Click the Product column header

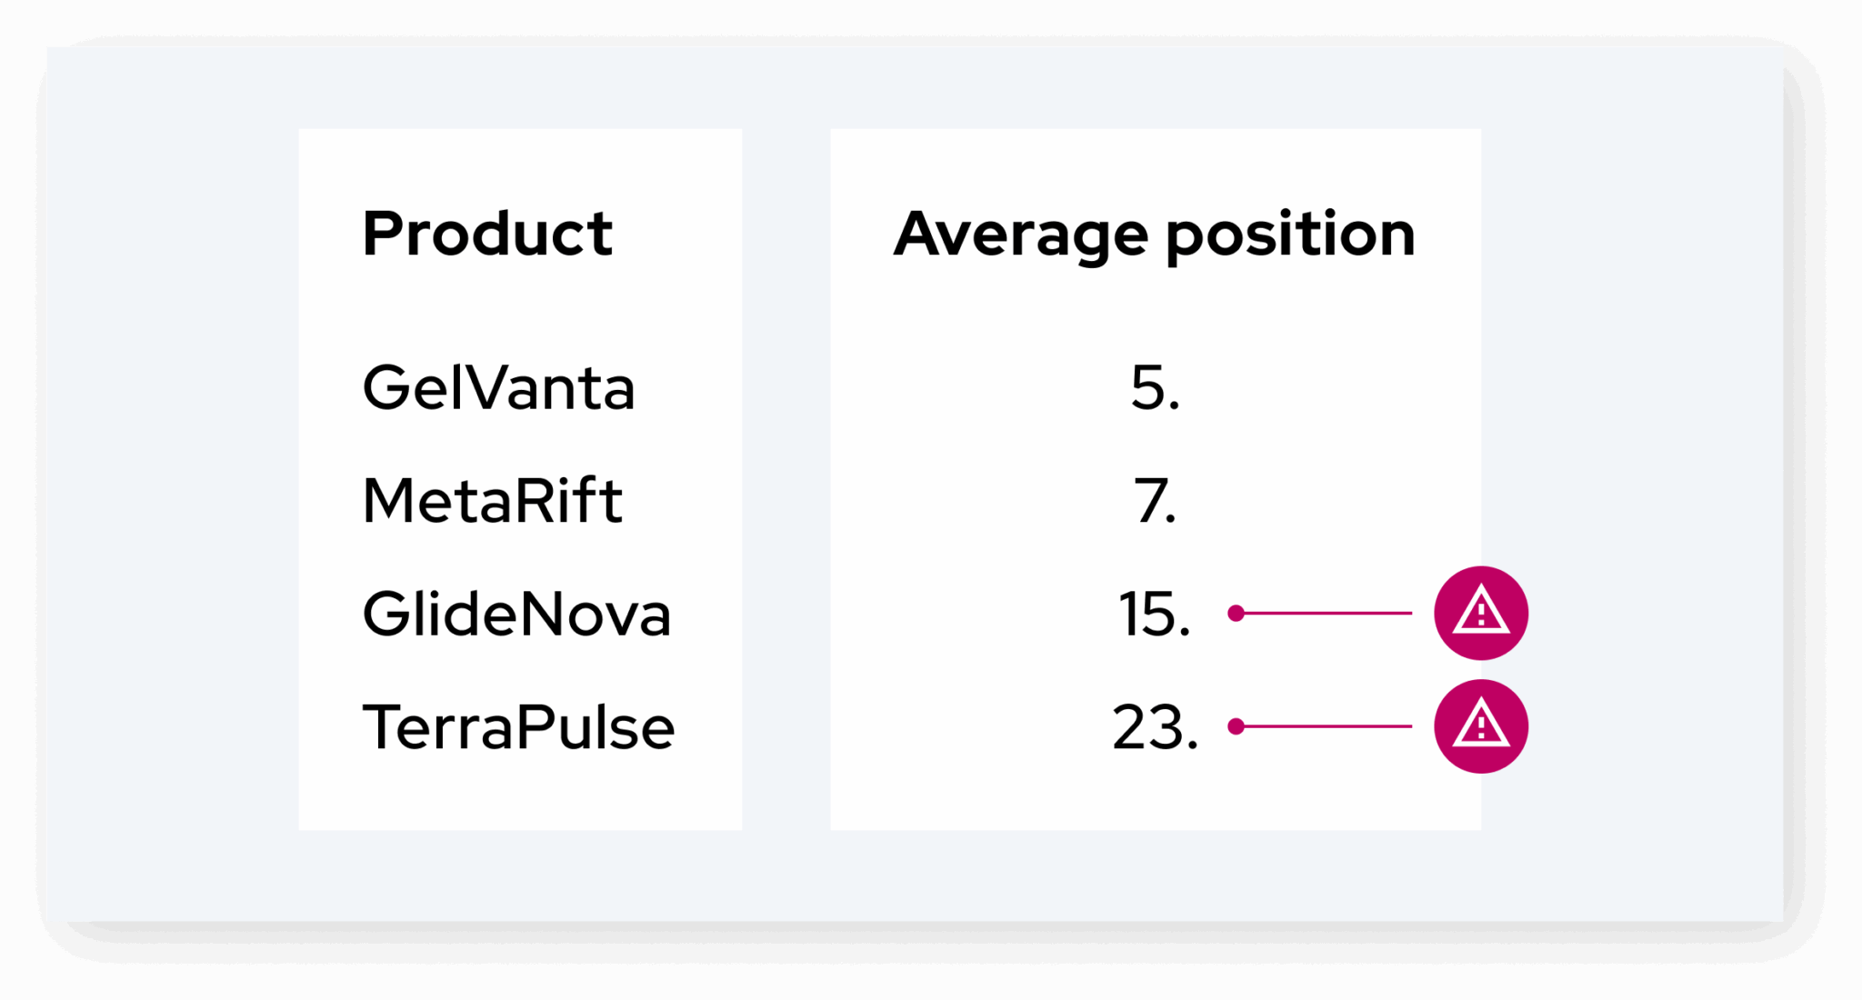pos(487,234)
